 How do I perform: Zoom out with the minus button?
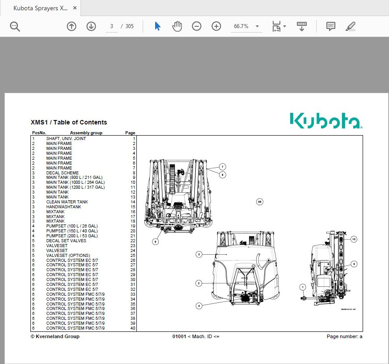click(196, 26)
